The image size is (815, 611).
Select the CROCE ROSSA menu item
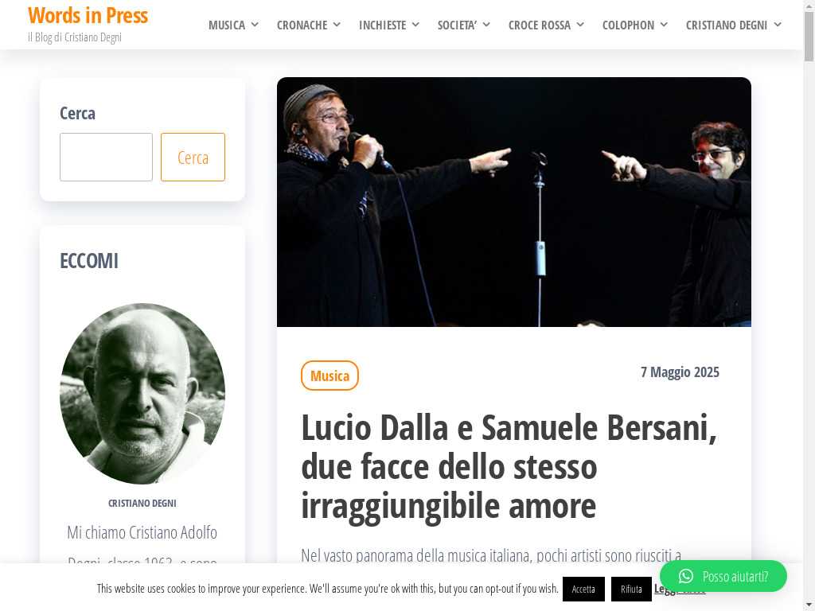point(539,25)
